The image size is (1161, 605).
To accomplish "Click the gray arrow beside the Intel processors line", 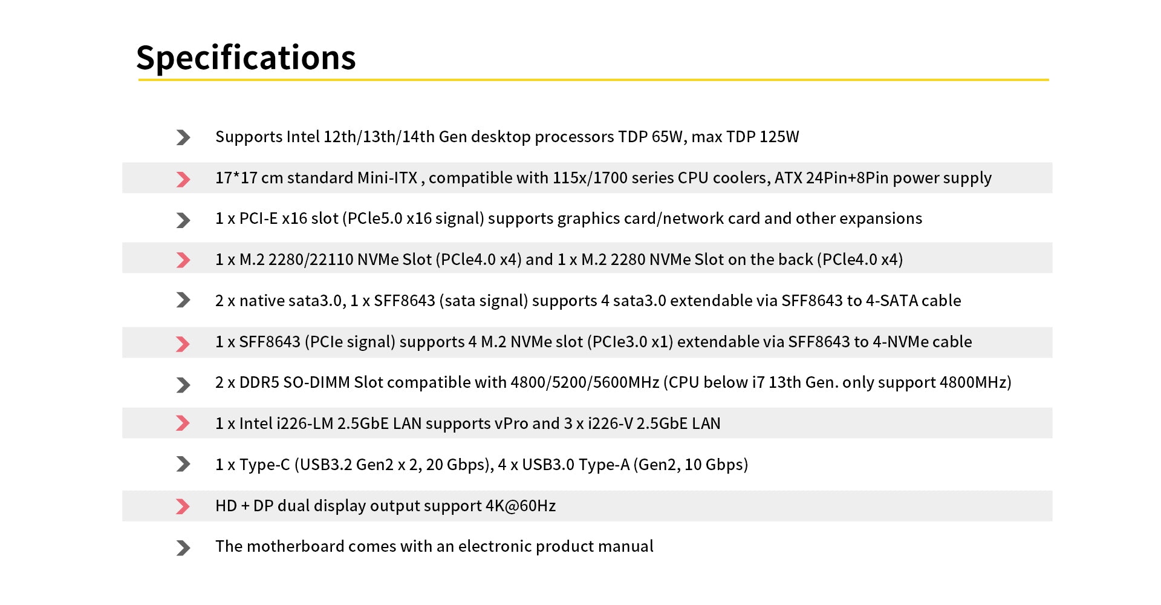I will click(x=183, y=137).
